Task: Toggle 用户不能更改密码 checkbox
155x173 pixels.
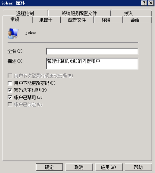Action: [x=10, y=83]
